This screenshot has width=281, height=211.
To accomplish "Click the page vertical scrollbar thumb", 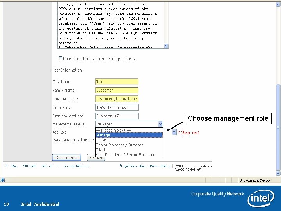I will point(278,127).
